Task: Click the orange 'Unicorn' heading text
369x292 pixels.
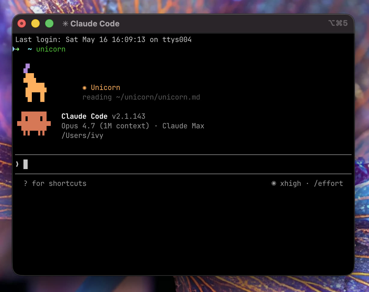Action: click(105, 88)
